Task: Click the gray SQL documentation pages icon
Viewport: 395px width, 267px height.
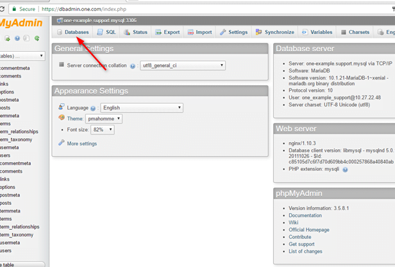Action: tap(26, 38)
